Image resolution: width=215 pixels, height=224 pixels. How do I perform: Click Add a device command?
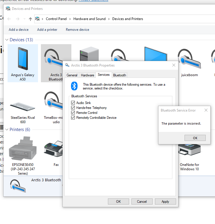pos(19,30)
